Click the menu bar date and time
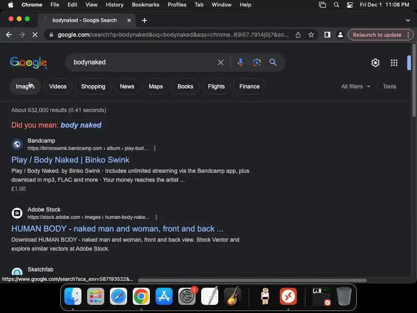Viewport: 417px width, 313px height. [x=384, y=5]
